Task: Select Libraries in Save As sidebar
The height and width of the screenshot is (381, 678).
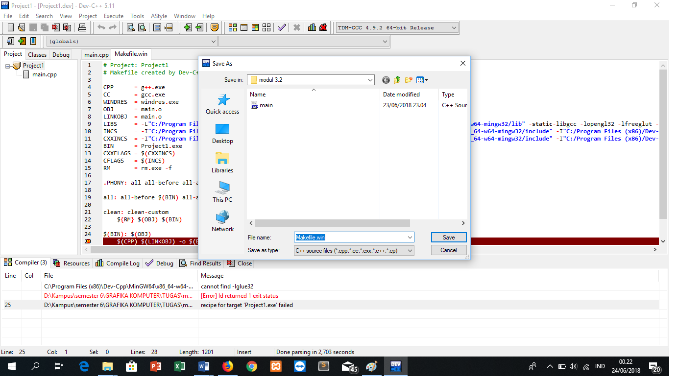Action: point(222,163)
